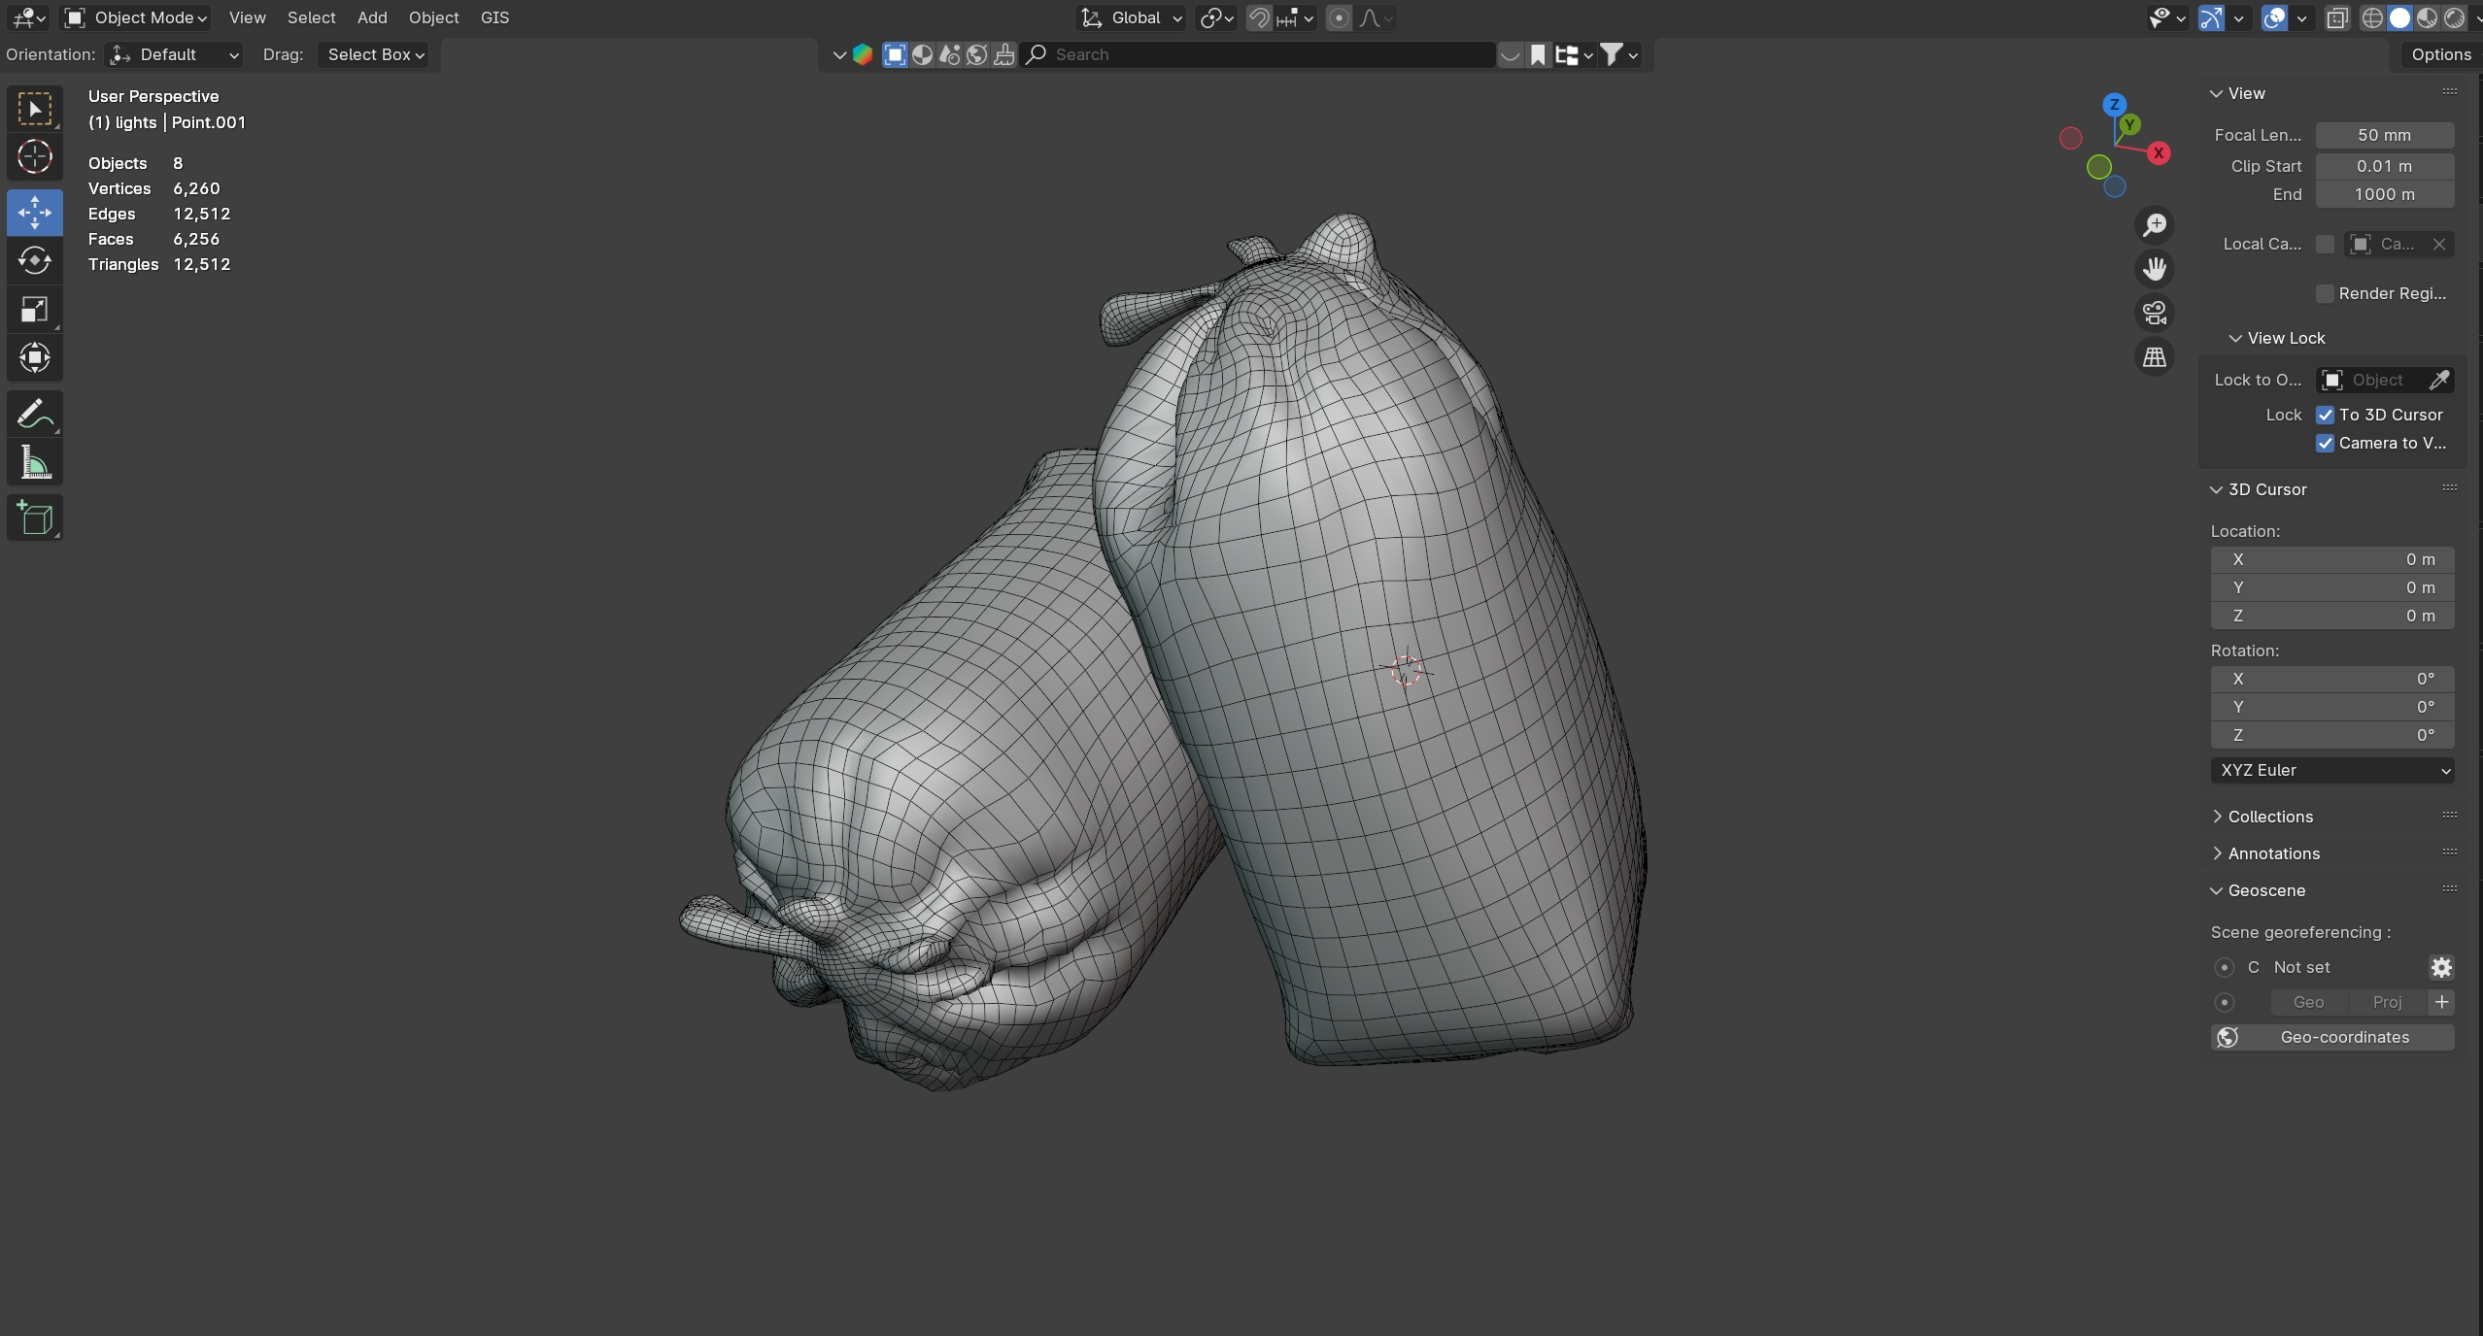Switch to orthographic grid view icon

tap(2154, 357)
